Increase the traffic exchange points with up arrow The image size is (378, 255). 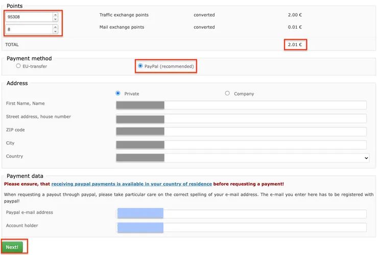55,15
